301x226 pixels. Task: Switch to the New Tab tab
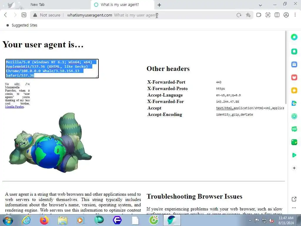(37, 5)
